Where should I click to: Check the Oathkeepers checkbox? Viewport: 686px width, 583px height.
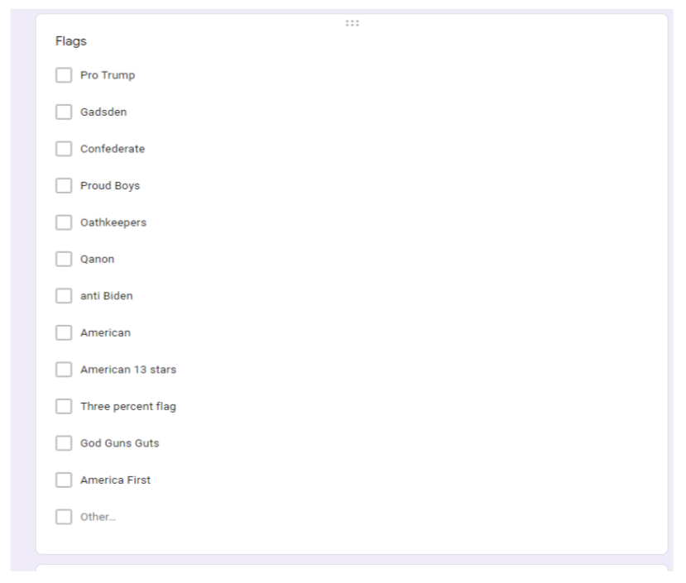point(65,222)
